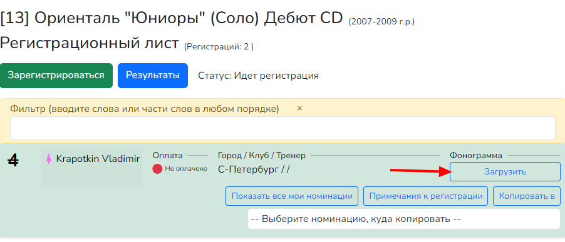The height and width of the screenshot is (242, 565).
Task: Click the Регистрационный лист heading
Action: (x=90, y=43)
